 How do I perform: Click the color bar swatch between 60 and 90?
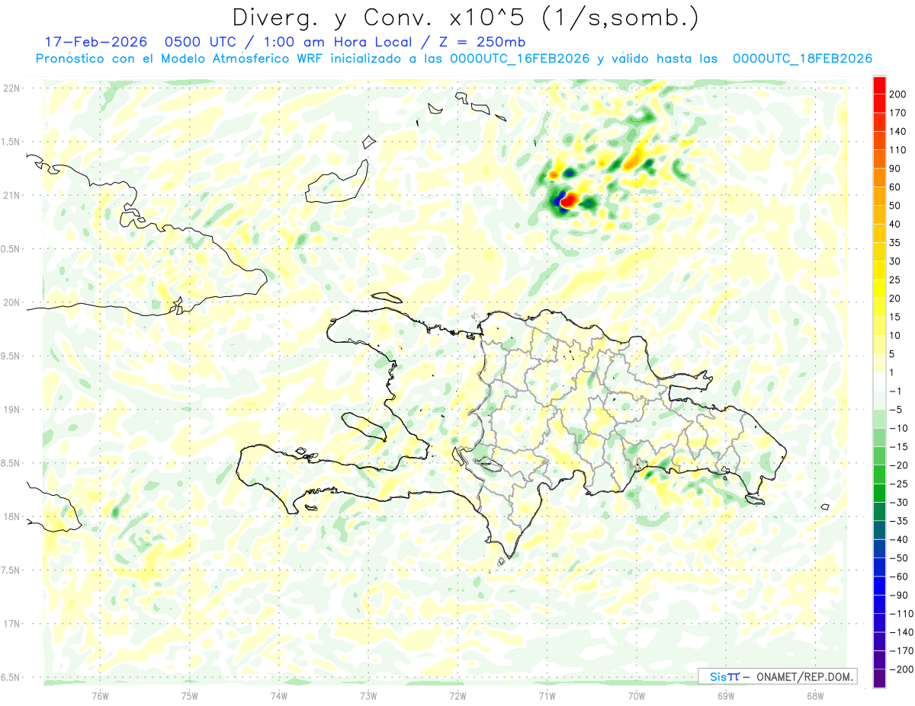879,178
